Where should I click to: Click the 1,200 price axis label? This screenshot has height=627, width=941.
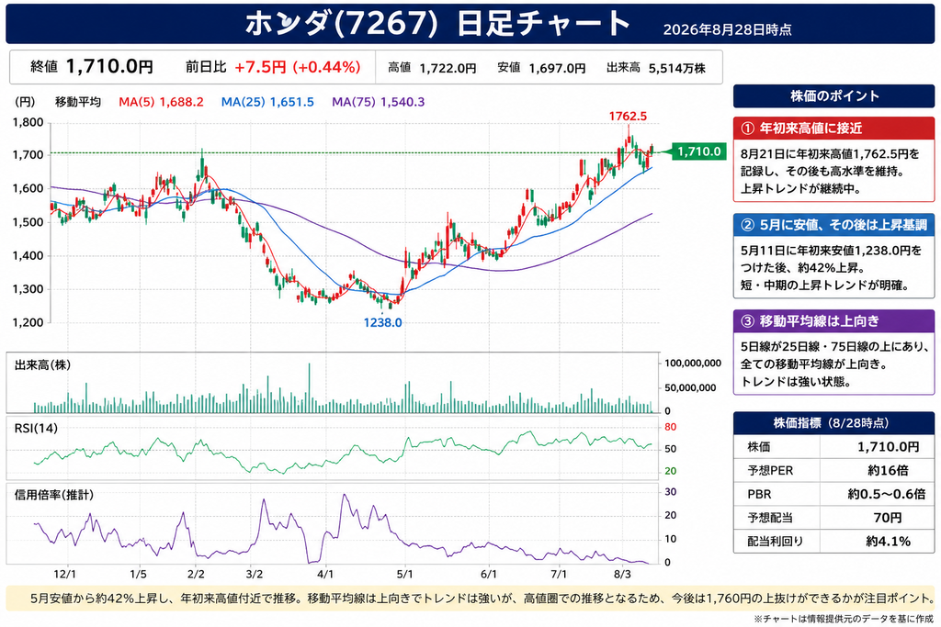pos(28,322)
